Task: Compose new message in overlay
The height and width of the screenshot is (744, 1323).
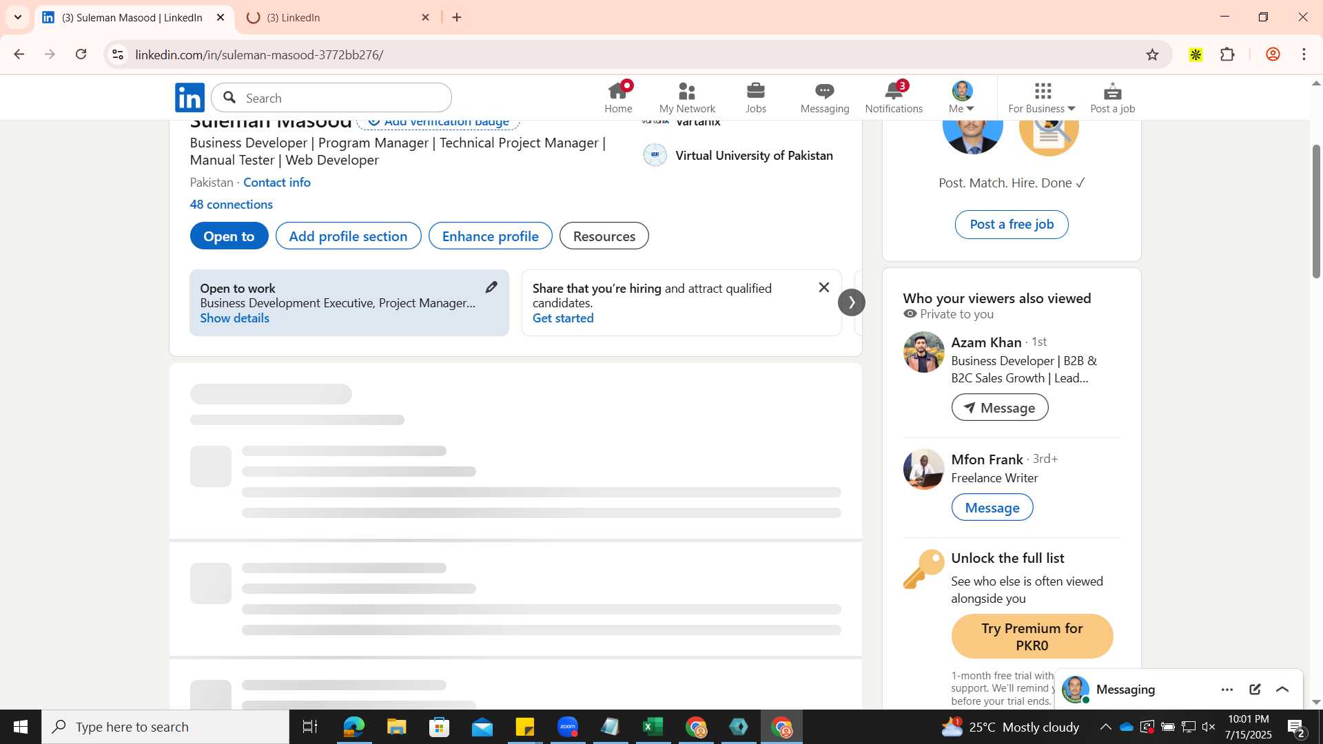Action: tap(1255, 690)
